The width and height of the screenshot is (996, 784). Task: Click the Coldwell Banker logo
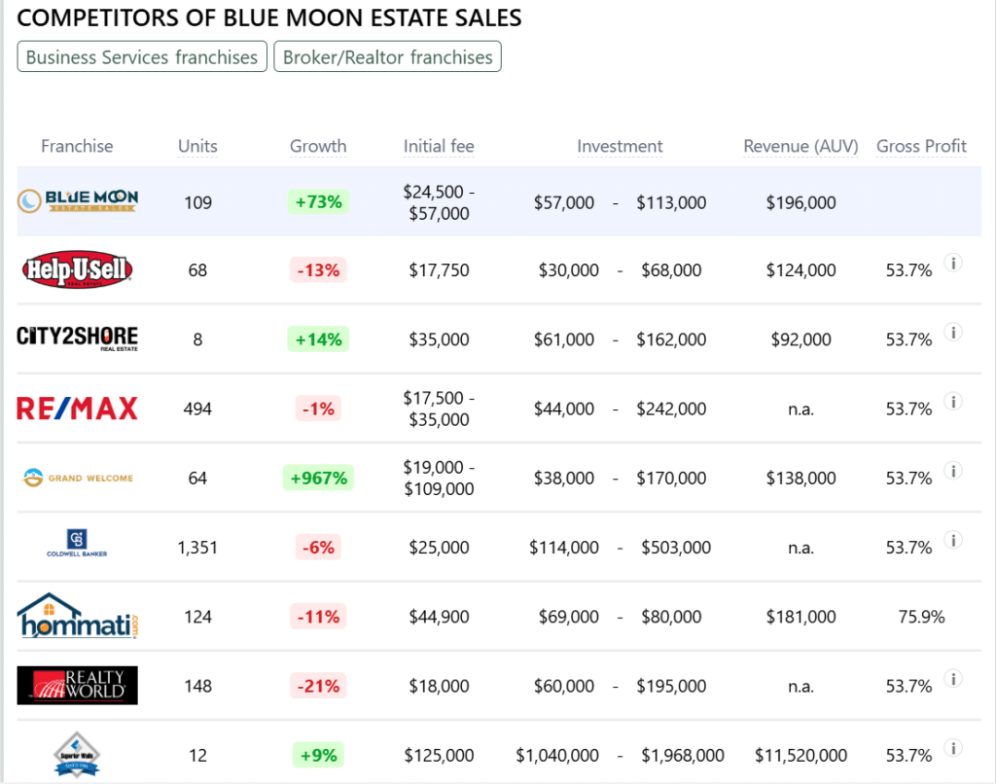click(x=77, y=543)
